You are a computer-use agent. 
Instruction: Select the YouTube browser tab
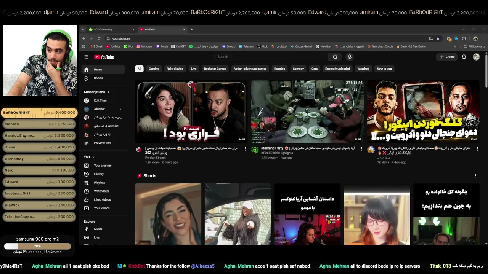(x=162, y=29)
